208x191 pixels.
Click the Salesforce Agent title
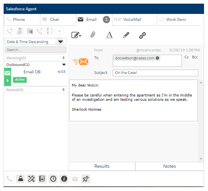click(x=21, y=9)
